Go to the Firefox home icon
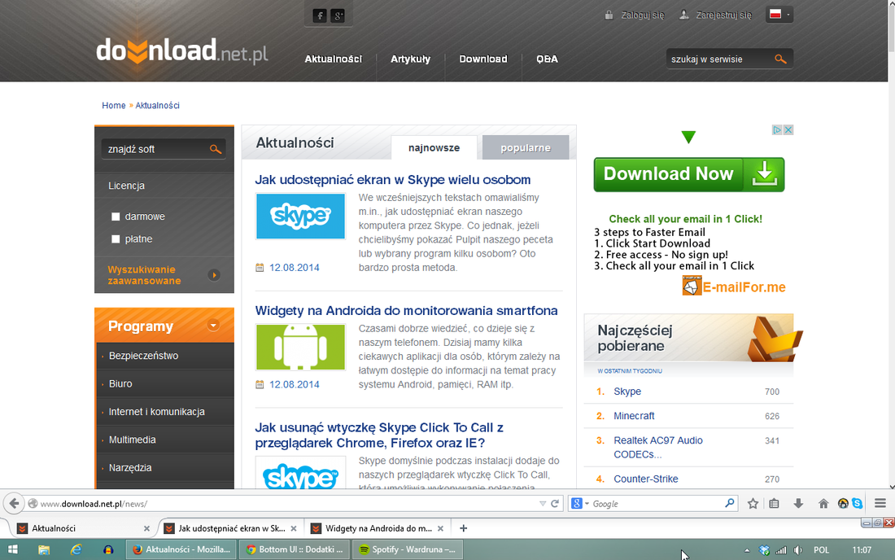 pos(823,504)
